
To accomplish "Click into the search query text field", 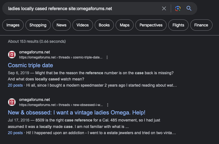I will point(82,8).
